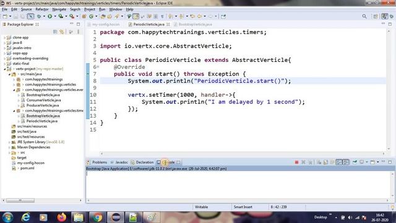Collapse the src/main/java folder

pos(9,74)
